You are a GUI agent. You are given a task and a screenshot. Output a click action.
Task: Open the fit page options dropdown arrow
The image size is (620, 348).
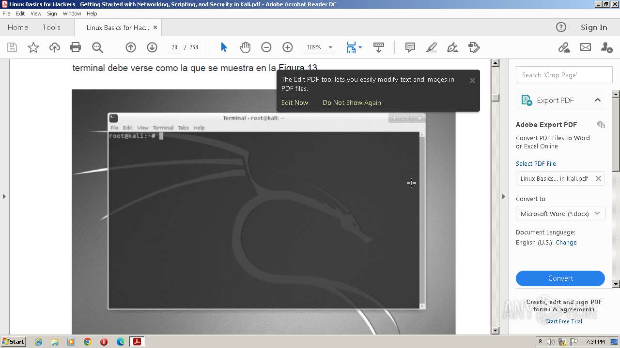point(360,47)
